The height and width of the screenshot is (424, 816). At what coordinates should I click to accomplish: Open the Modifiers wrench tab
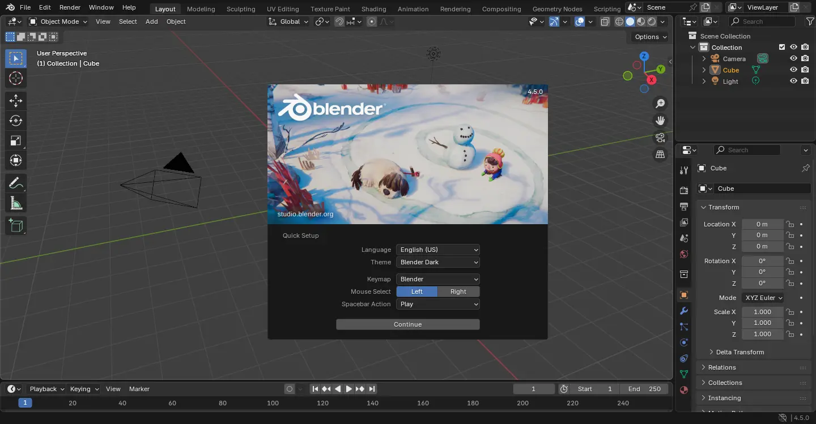(684, 311)
